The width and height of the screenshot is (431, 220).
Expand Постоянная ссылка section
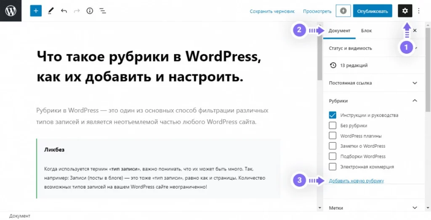[x=374, y=83]
